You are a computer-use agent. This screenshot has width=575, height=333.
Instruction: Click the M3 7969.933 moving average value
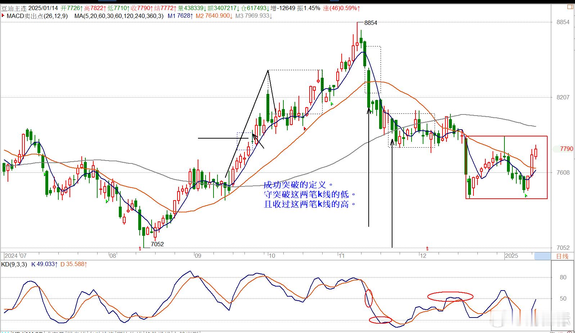(254, 16)
